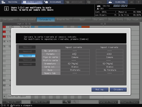Select the Lavoro sicuro subtab
This screenshot has width=142, height=107.
27,20
